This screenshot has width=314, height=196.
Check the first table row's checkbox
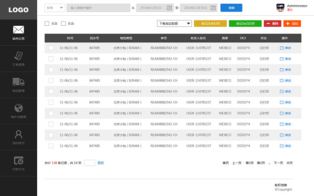pos(51,48)
